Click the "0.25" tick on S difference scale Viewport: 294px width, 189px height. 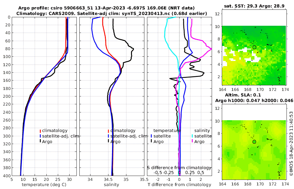tap(190, 172)
